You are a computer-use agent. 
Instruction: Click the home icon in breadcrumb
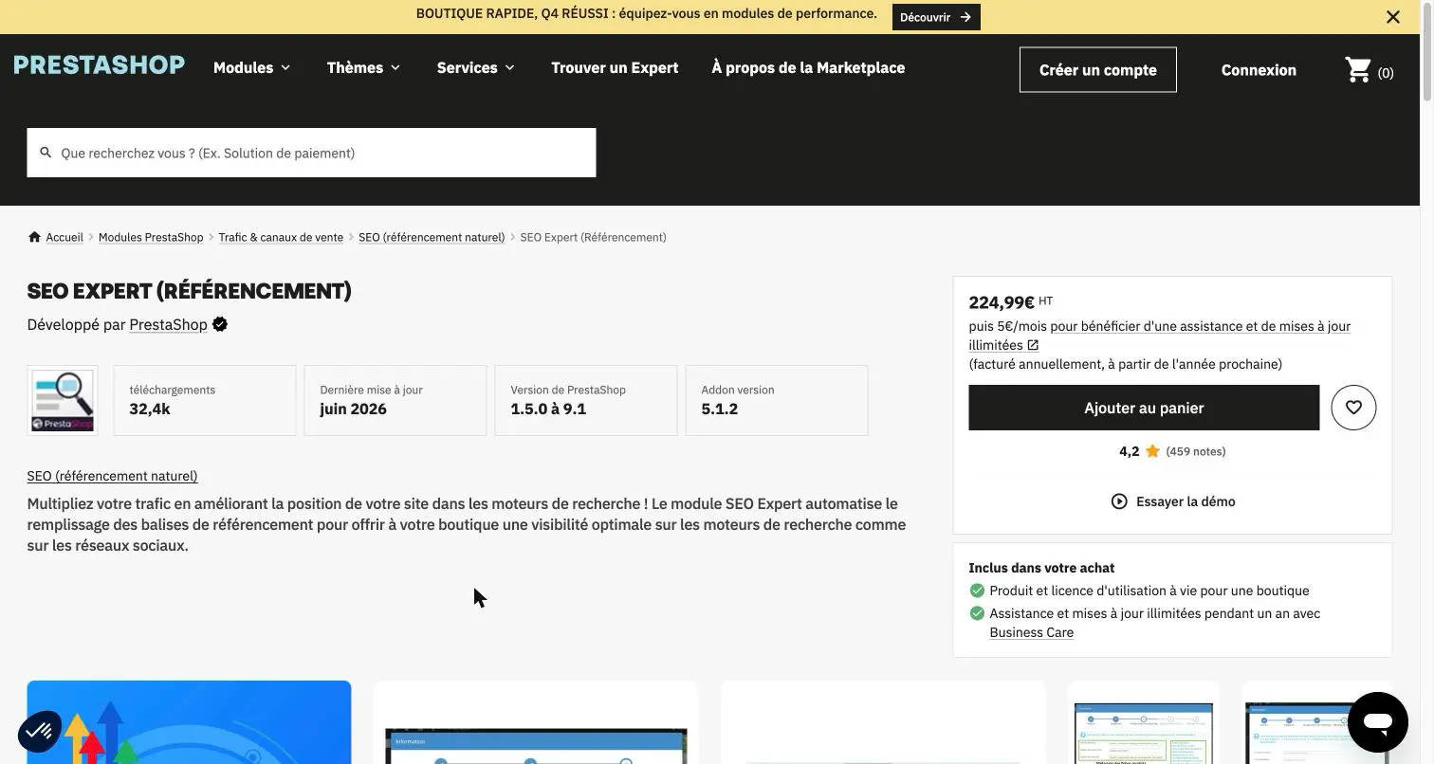tap(34, 237)
